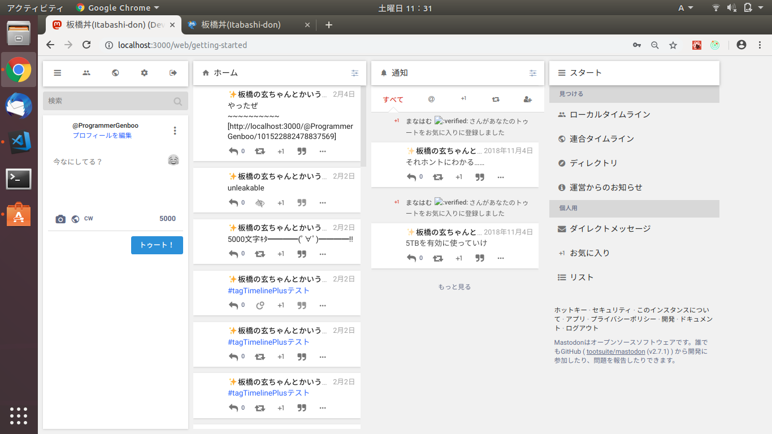Quote the unleakable post
Screen dimensions: 772x434
302,202
